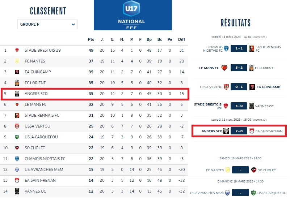The height and width of the screenshot is (198, 290).
Task: Click the 5 - 2 Le Mans score box
Action: (x=239, y=68)
